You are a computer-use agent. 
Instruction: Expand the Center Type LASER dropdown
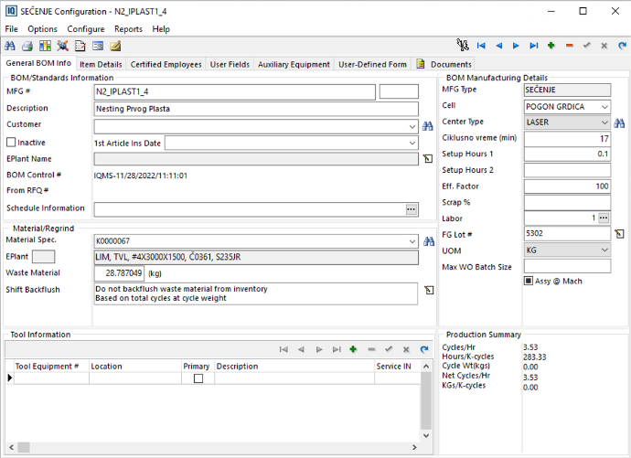coord(604,122)
